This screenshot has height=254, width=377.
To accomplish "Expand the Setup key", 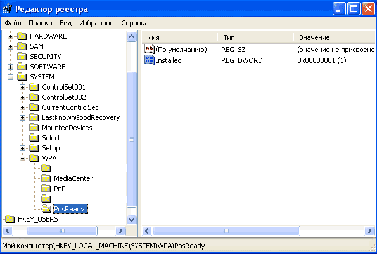I will (22, 148).
